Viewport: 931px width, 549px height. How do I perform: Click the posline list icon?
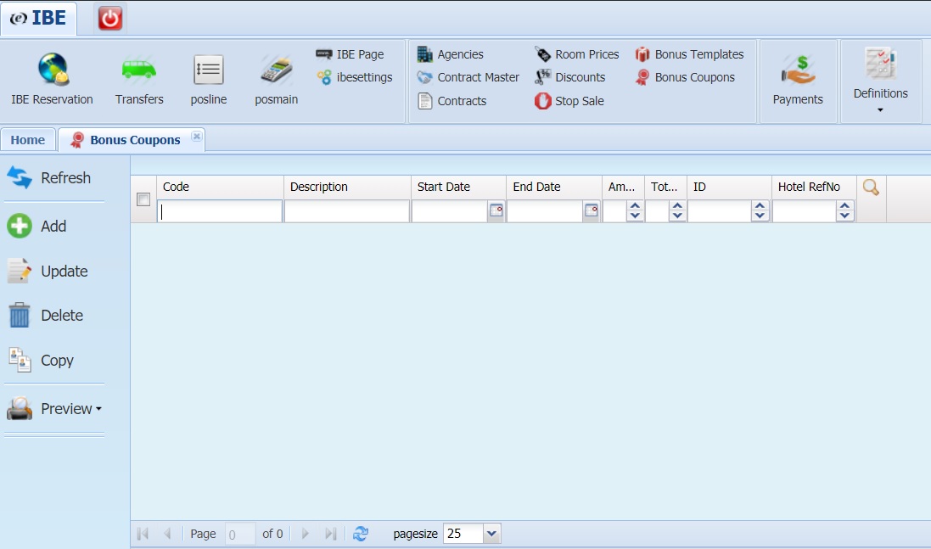(x=209, y=70)
